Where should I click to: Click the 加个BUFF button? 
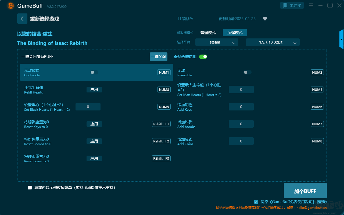pyautogui.click(x=305, y=191)
